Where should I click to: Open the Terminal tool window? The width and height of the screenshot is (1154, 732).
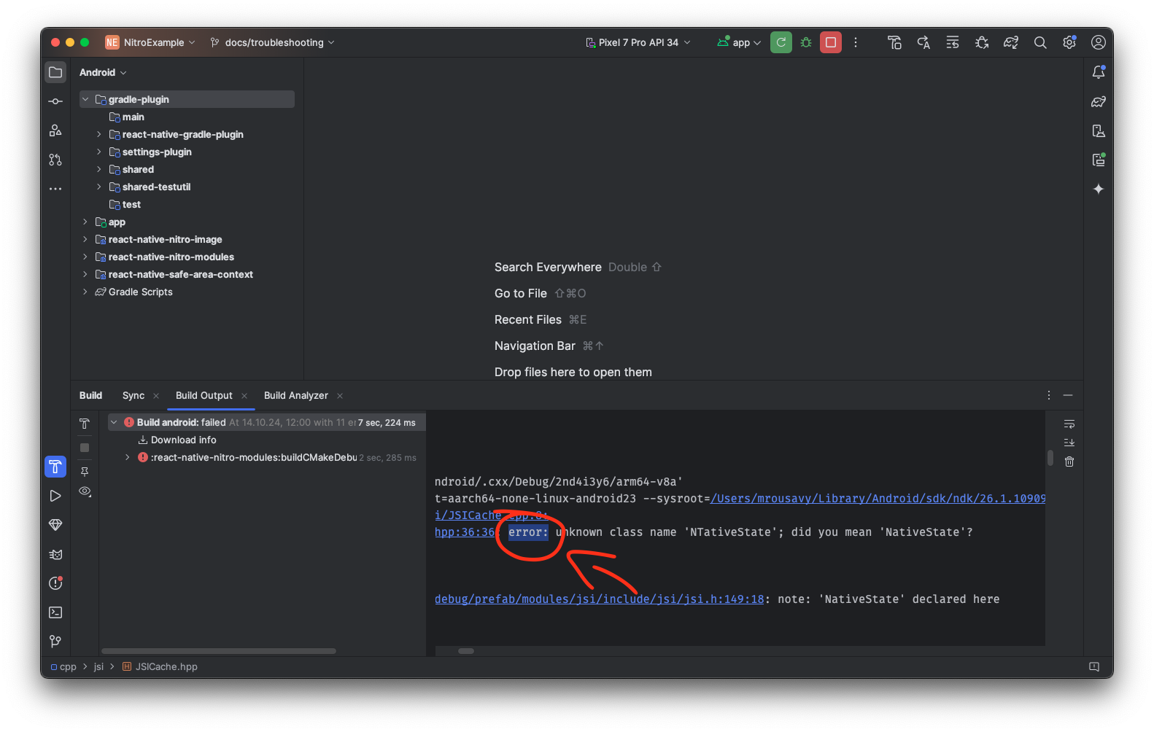[x=55, y=612]
